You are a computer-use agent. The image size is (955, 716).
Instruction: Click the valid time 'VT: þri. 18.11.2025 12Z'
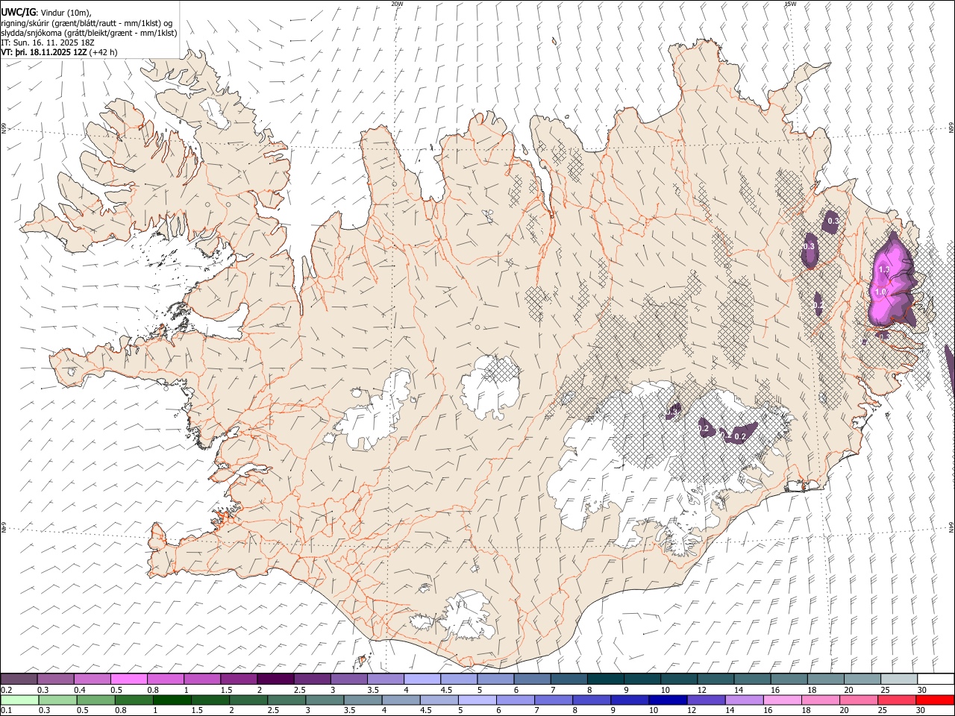[x=44, y=52]
